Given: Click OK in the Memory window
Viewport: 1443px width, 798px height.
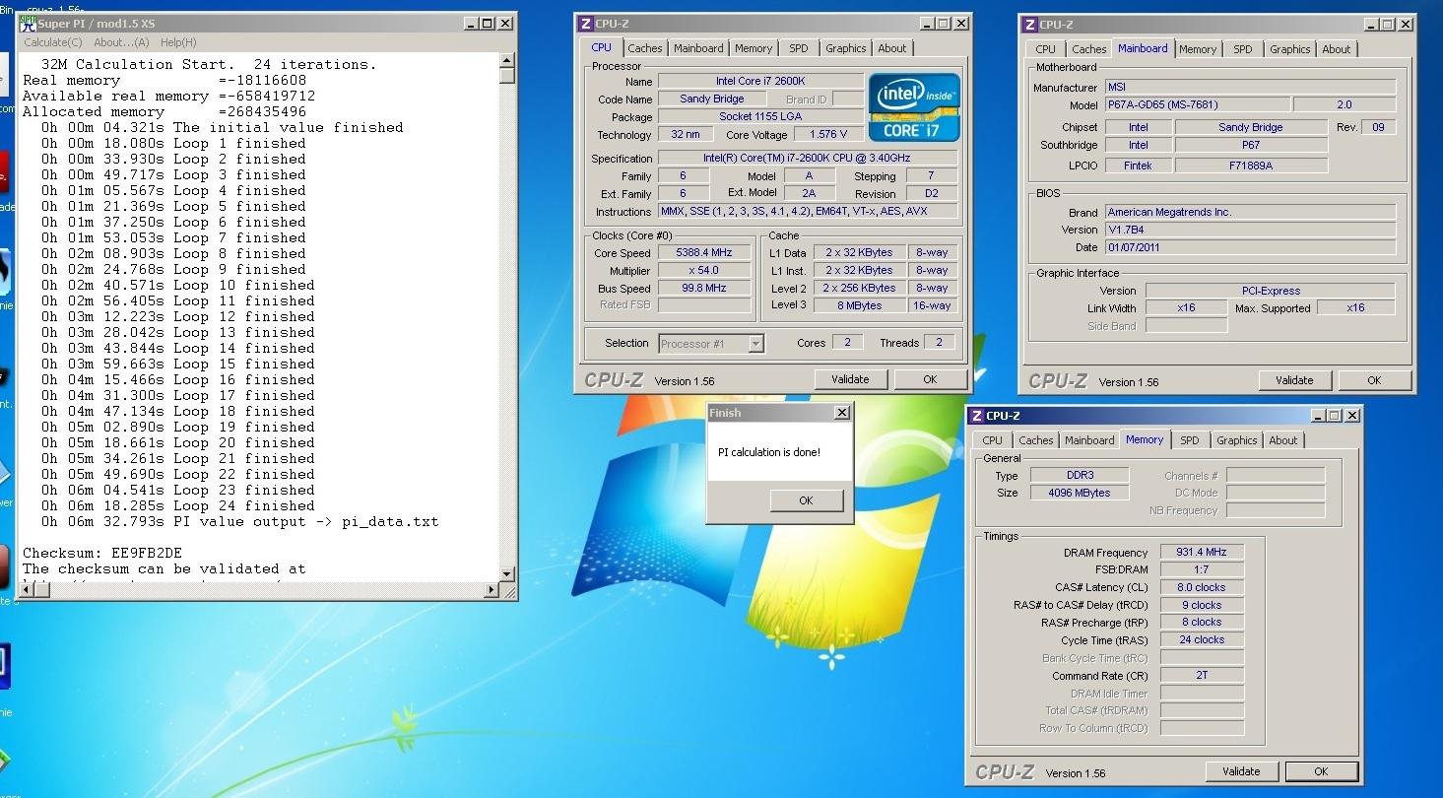Looking at the screenshot, I should click(x=1321, y=771).
